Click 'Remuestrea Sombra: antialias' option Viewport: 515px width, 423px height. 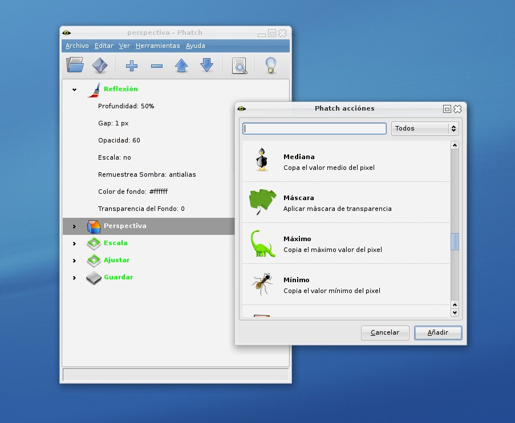[x=147, y=174]
